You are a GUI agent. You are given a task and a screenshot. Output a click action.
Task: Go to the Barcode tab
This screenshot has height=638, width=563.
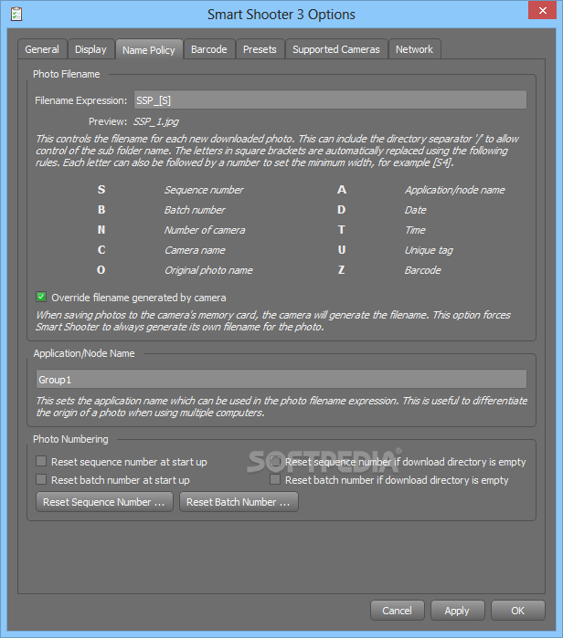(209, 49)
